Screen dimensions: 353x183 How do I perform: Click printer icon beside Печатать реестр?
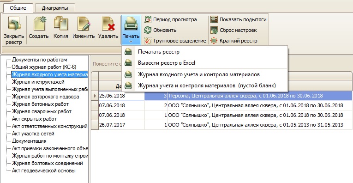coord(128,52)
